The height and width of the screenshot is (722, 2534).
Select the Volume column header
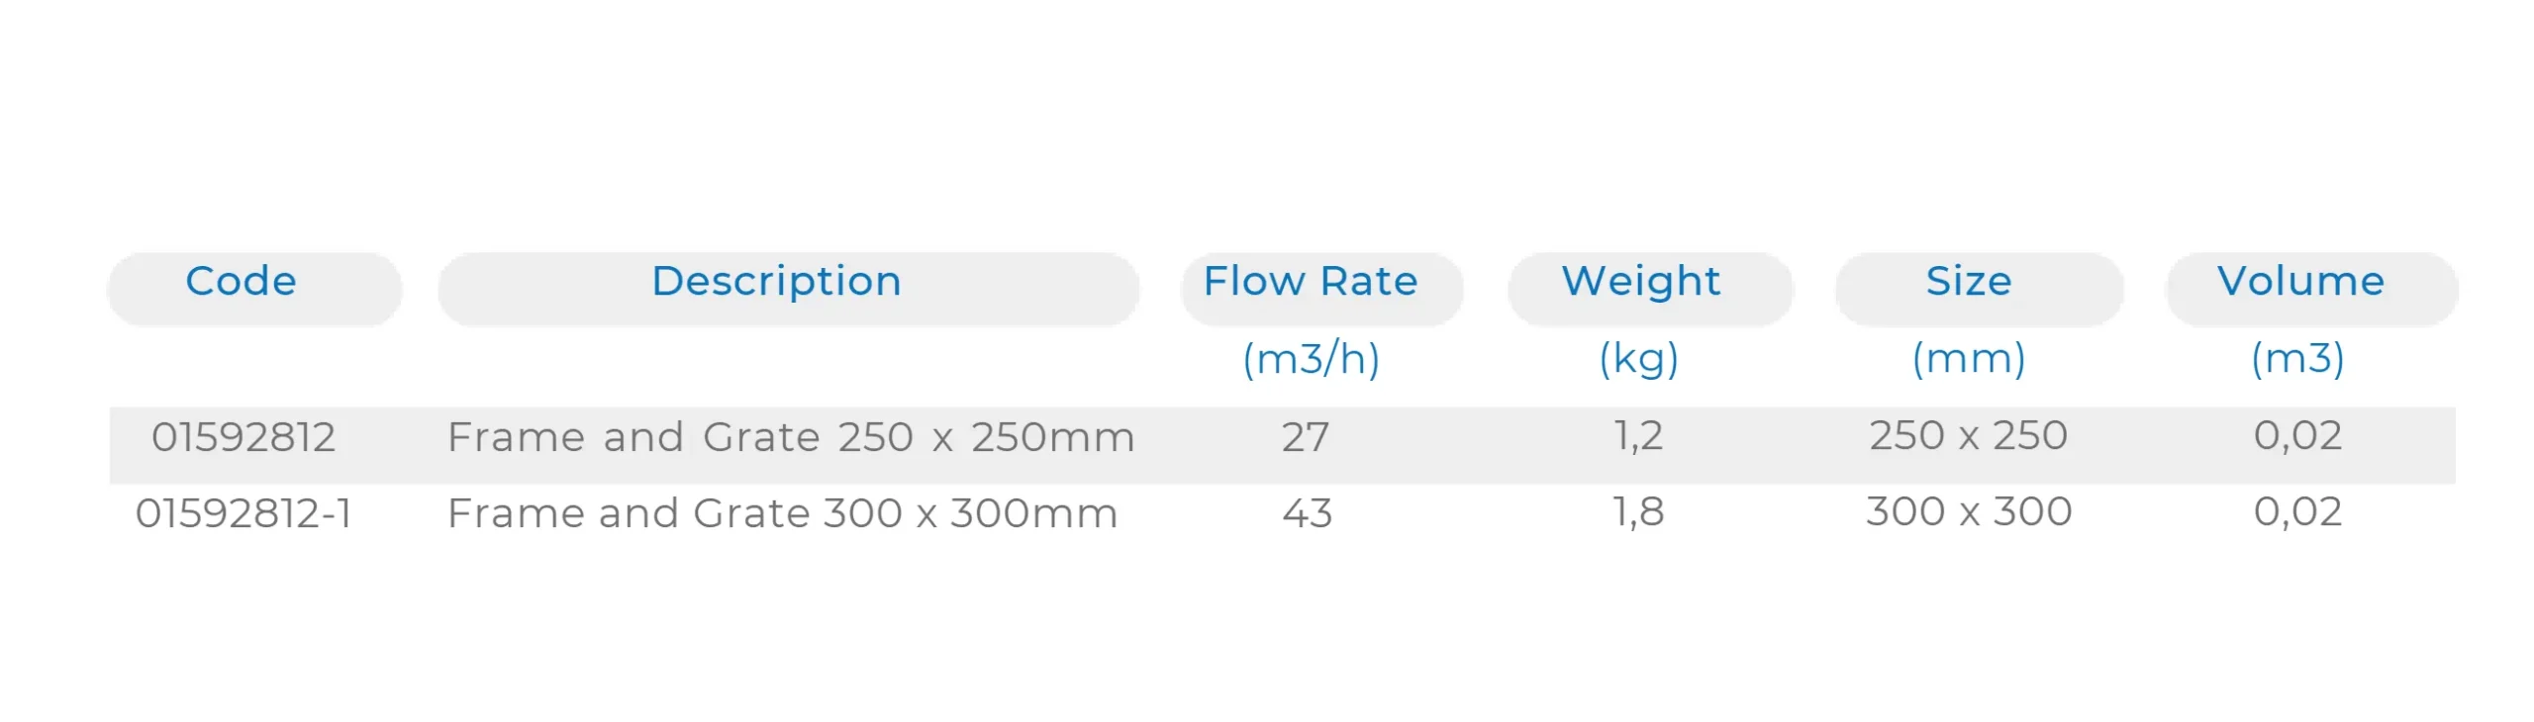tap(2300, 282)
